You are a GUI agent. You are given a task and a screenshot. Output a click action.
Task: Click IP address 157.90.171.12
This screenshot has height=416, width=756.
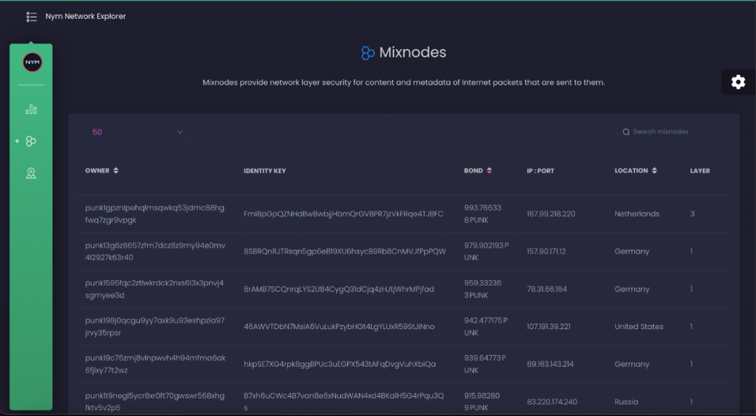(x=546, y=251)
